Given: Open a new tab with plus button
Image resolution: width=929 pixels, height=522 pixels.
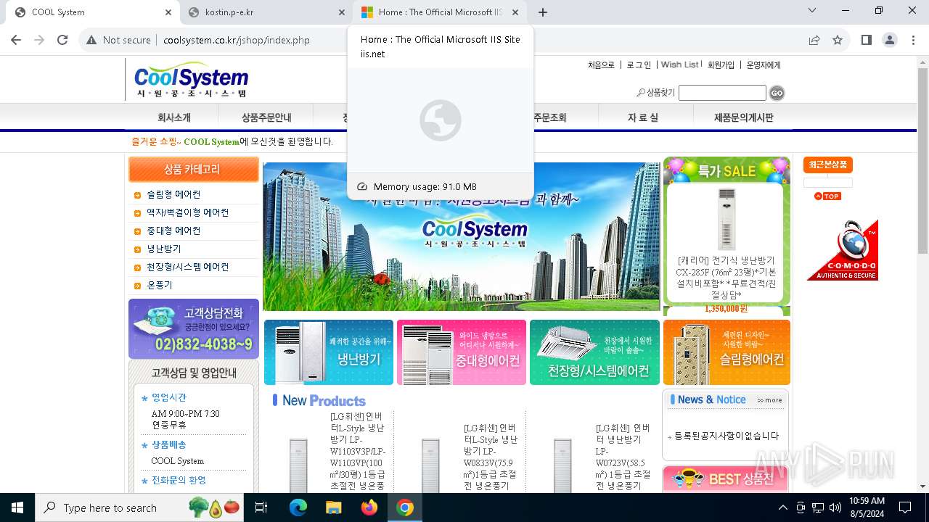Looking at the screenshot, I should pyautogui.click(x=543, y=12).
